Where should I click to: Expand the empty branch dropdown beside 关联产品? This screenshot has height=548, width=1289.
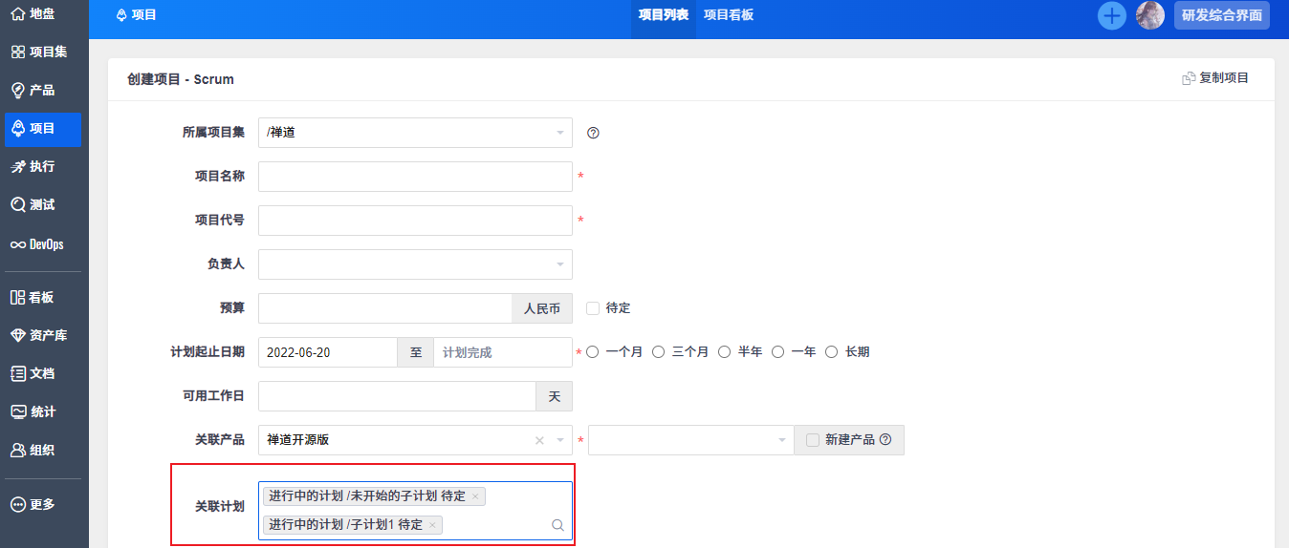691,440
